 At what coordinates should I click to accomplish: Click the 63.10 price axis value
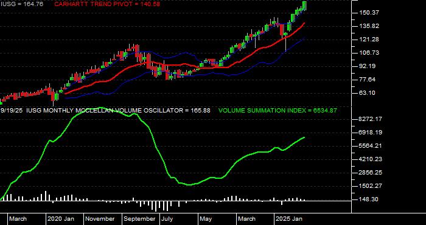tap(367, 93)
